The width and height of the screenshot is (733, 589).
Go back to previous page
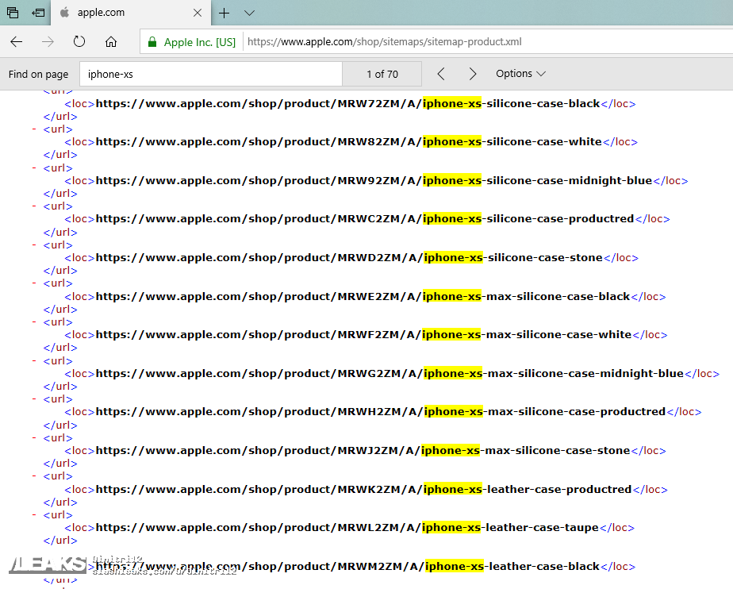tap(17, 41)
